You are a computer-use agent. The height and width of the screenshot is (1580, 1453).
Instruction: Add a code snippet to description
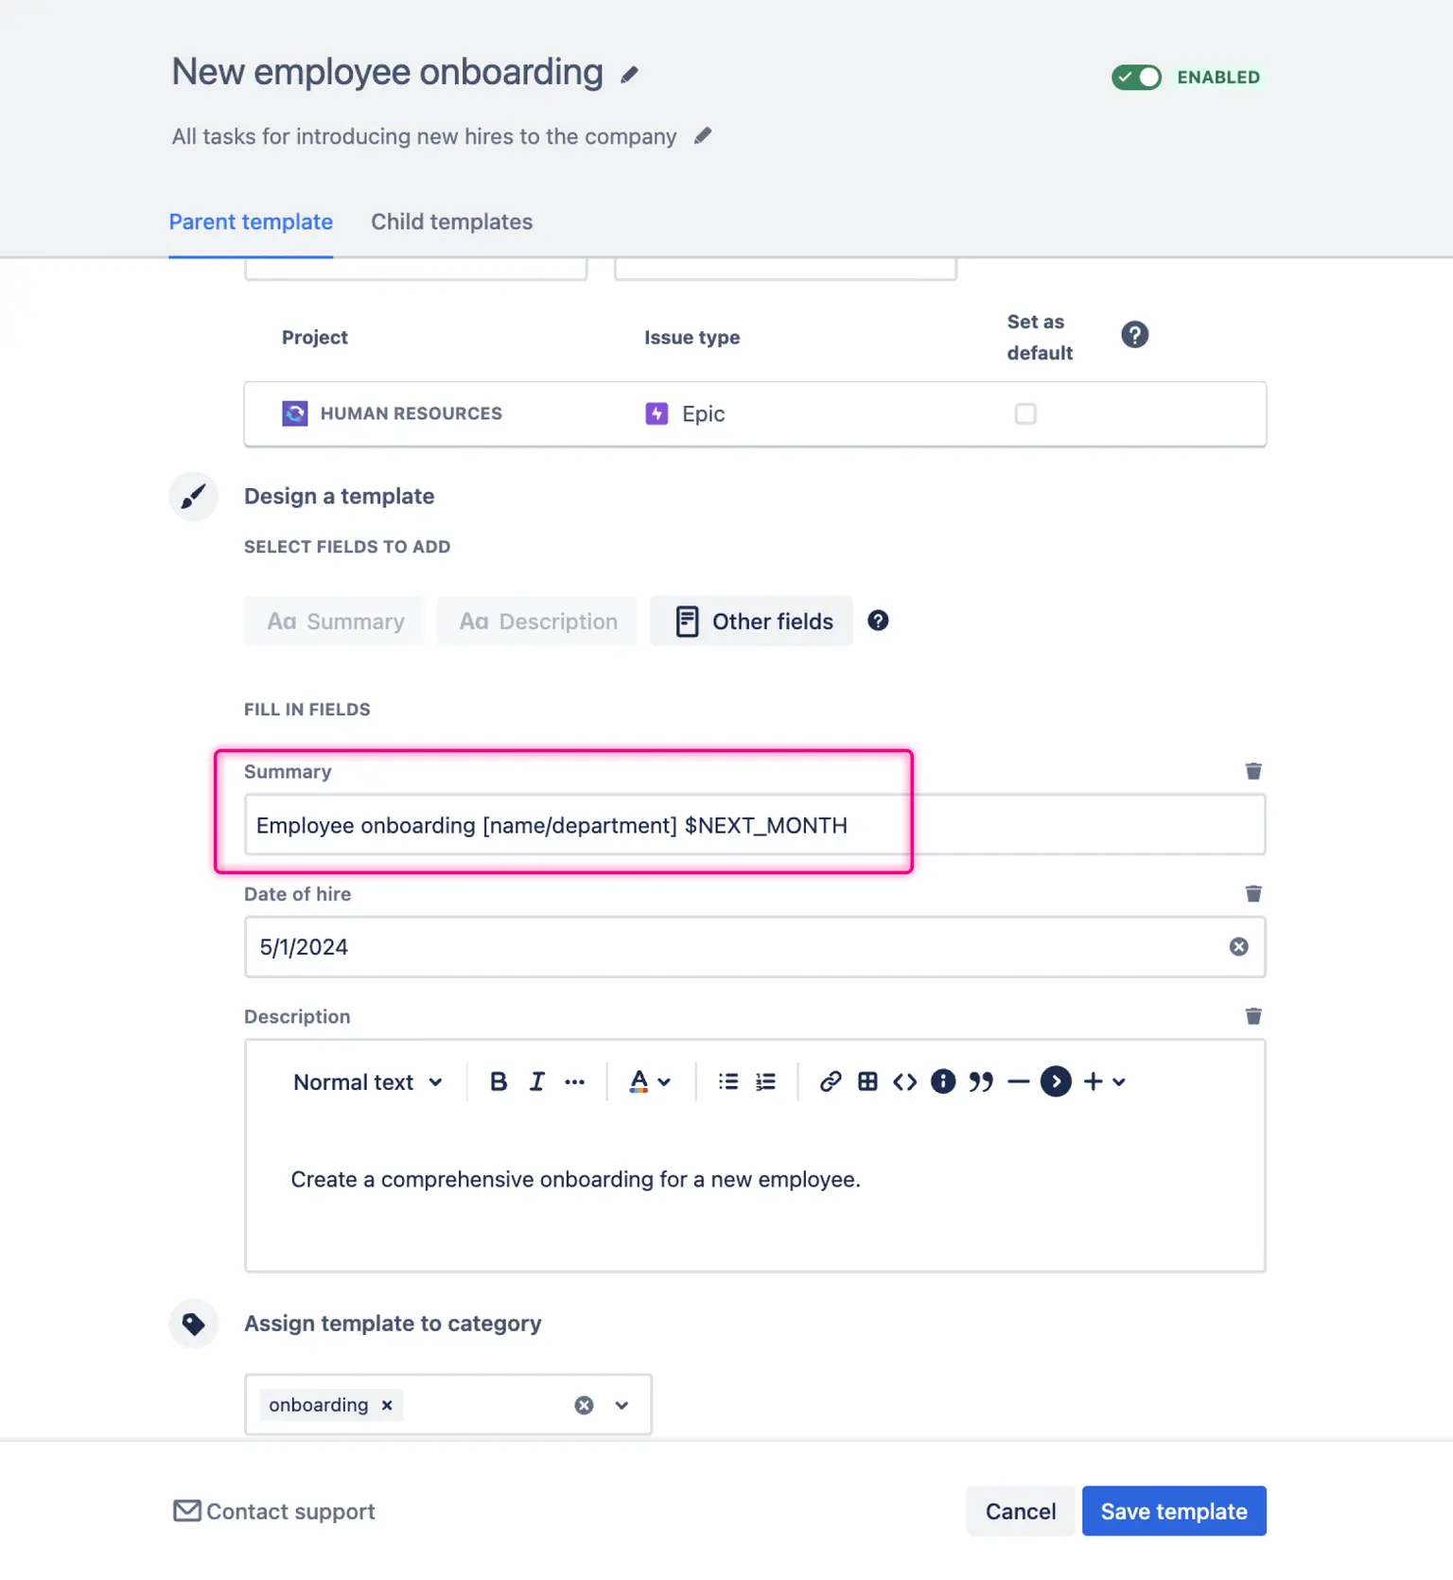tap(904, 1081)
